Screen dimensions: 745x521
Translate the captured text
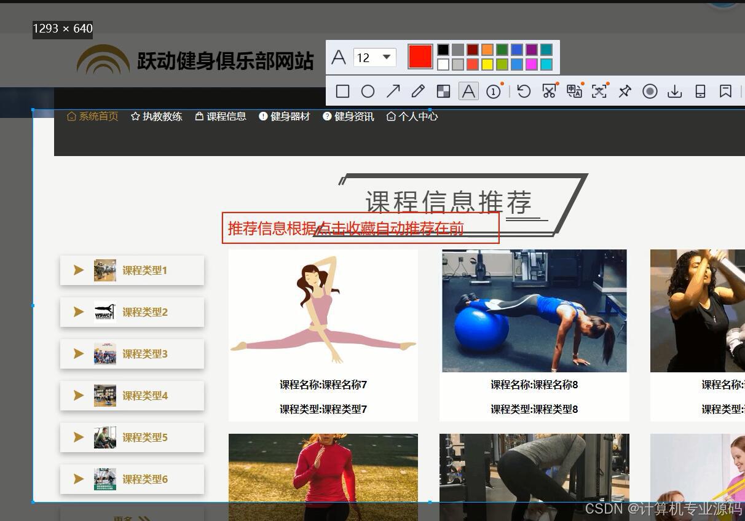[x=574, y=92]
